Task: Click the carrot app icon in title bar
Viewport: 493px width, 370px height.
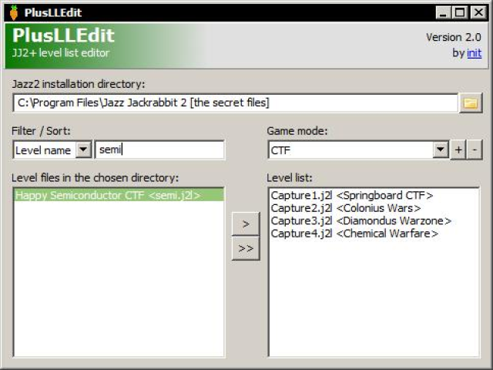Action: pos(14,12)
